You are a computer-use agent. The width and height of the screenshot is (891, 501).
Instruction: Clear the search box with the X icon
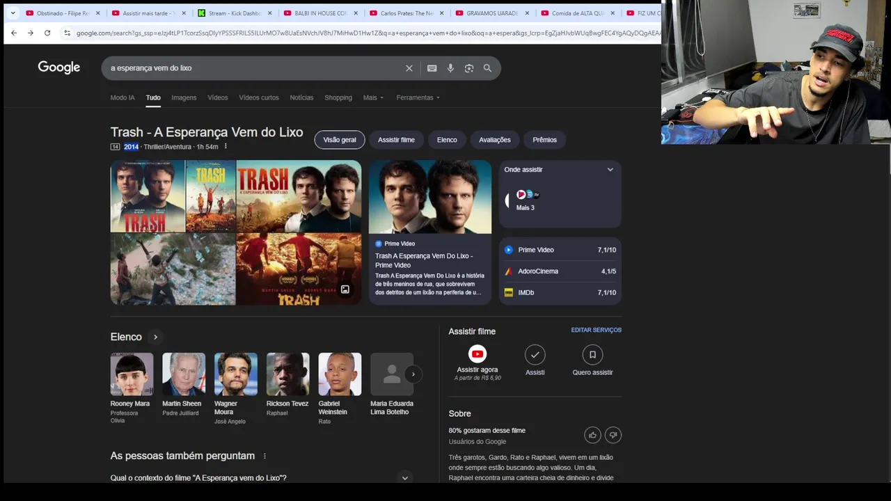tap(409, 68)
